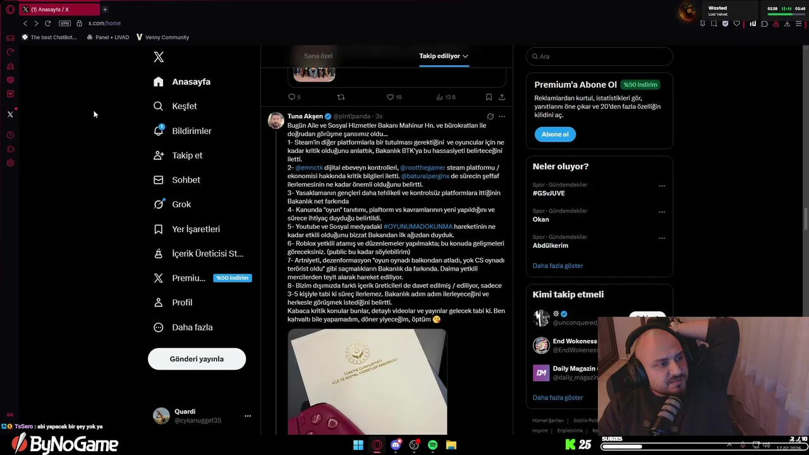This screenshot has width=809, height=455.
Task: Click Gönderi yayınla button
Action: click(197, 359)
